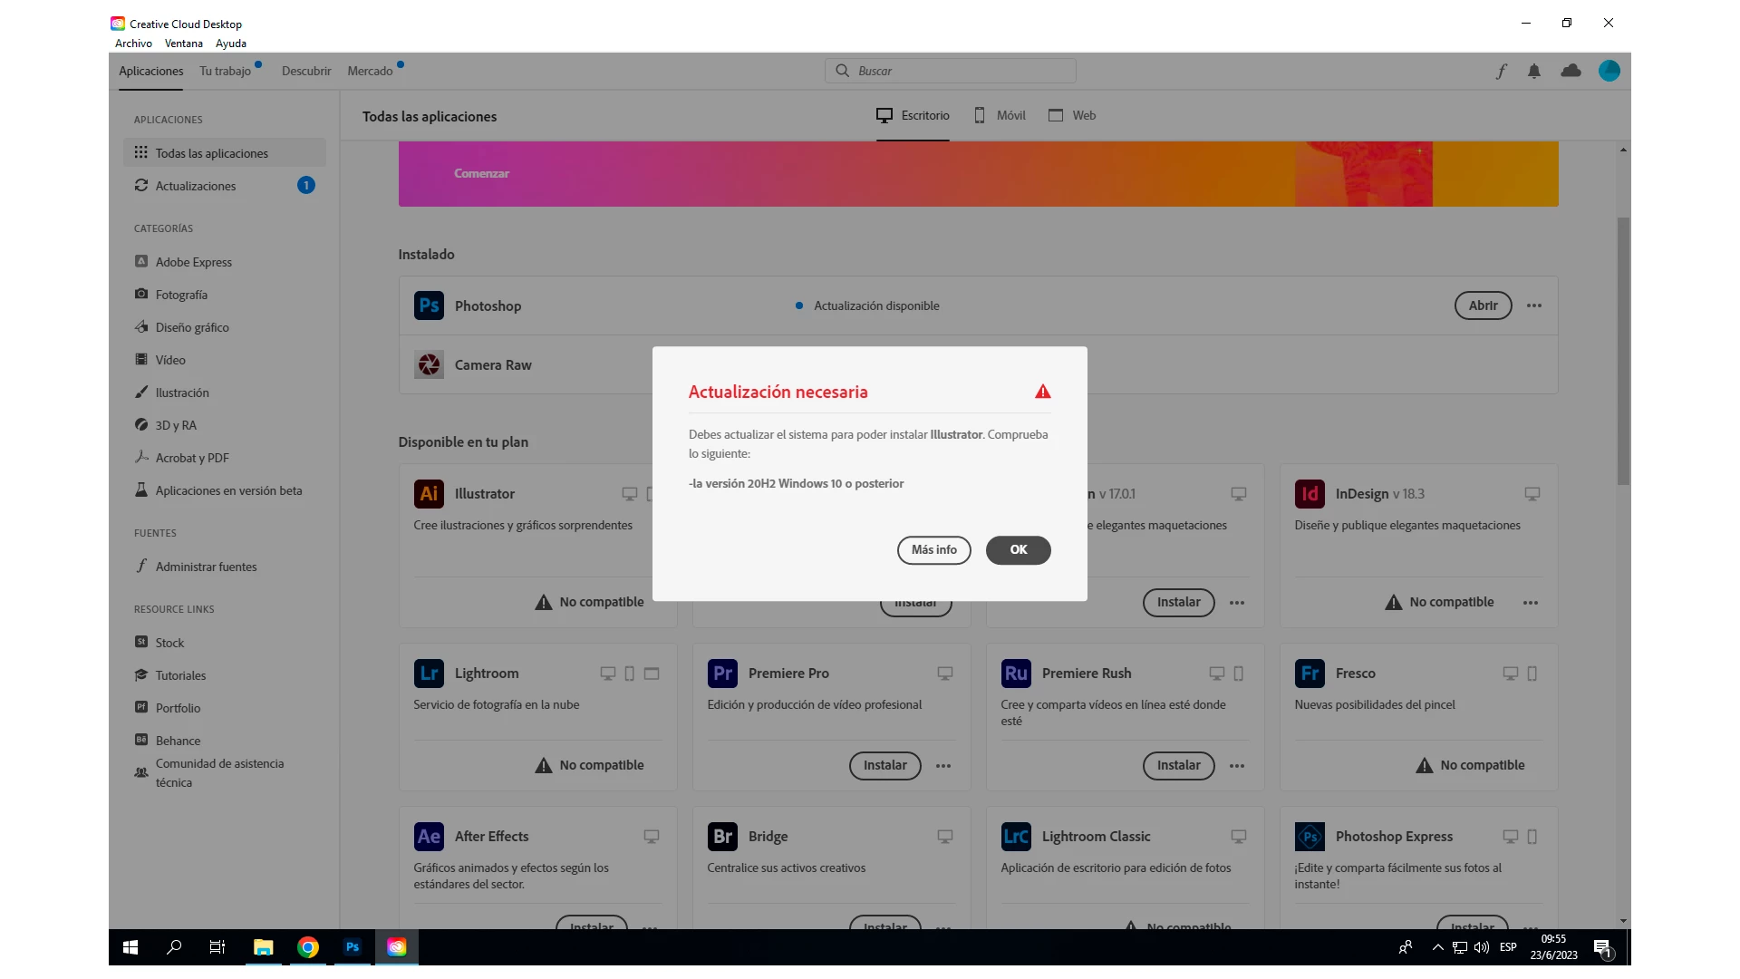This screenshot has width=1740, height=979.
Task: Click the Premiere Pro app icon
Action: (x=722, y=674)
